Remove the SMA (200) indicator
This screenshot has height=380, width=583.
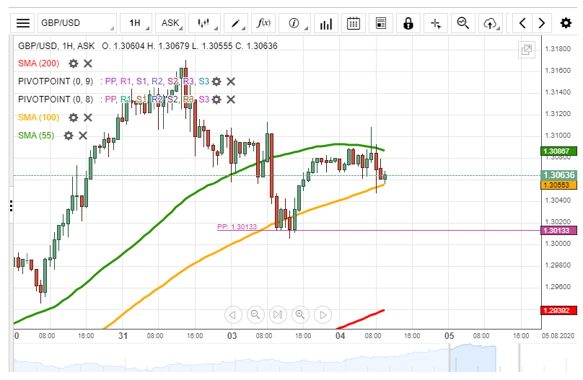[88, 63]
